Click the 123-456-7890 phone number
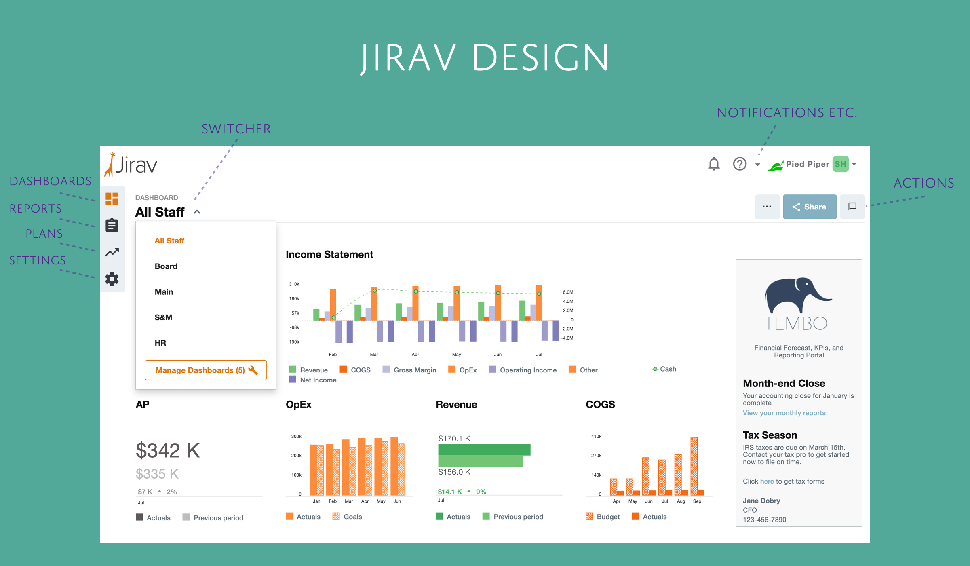 764,520
